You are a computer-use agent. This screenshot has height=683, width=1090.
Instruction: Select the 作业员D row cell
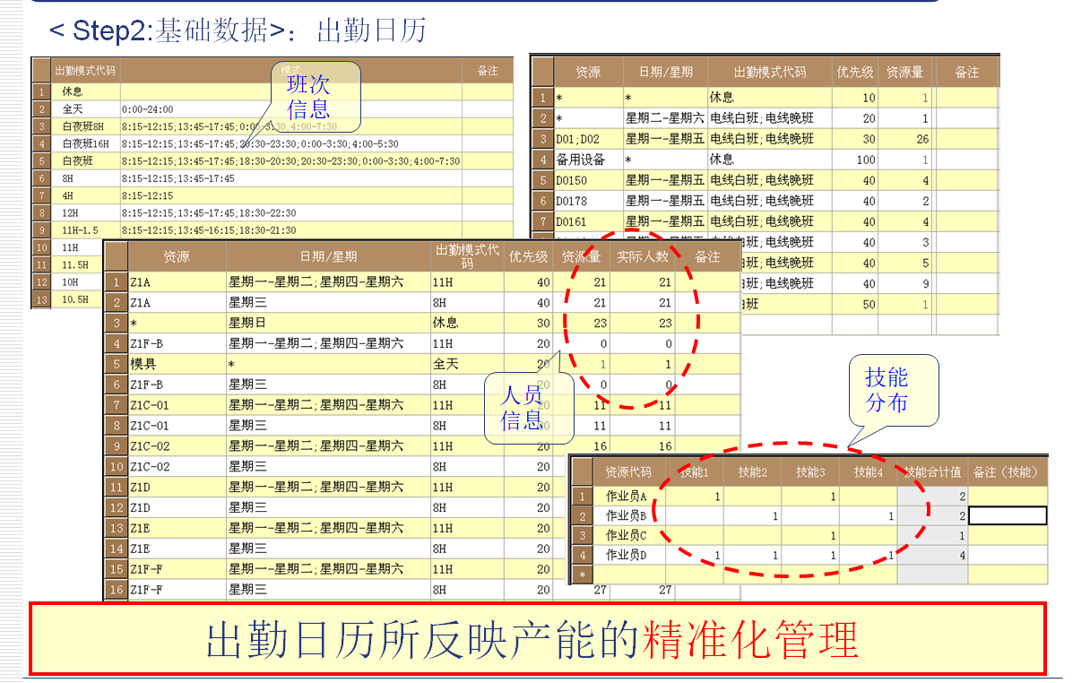627,555
